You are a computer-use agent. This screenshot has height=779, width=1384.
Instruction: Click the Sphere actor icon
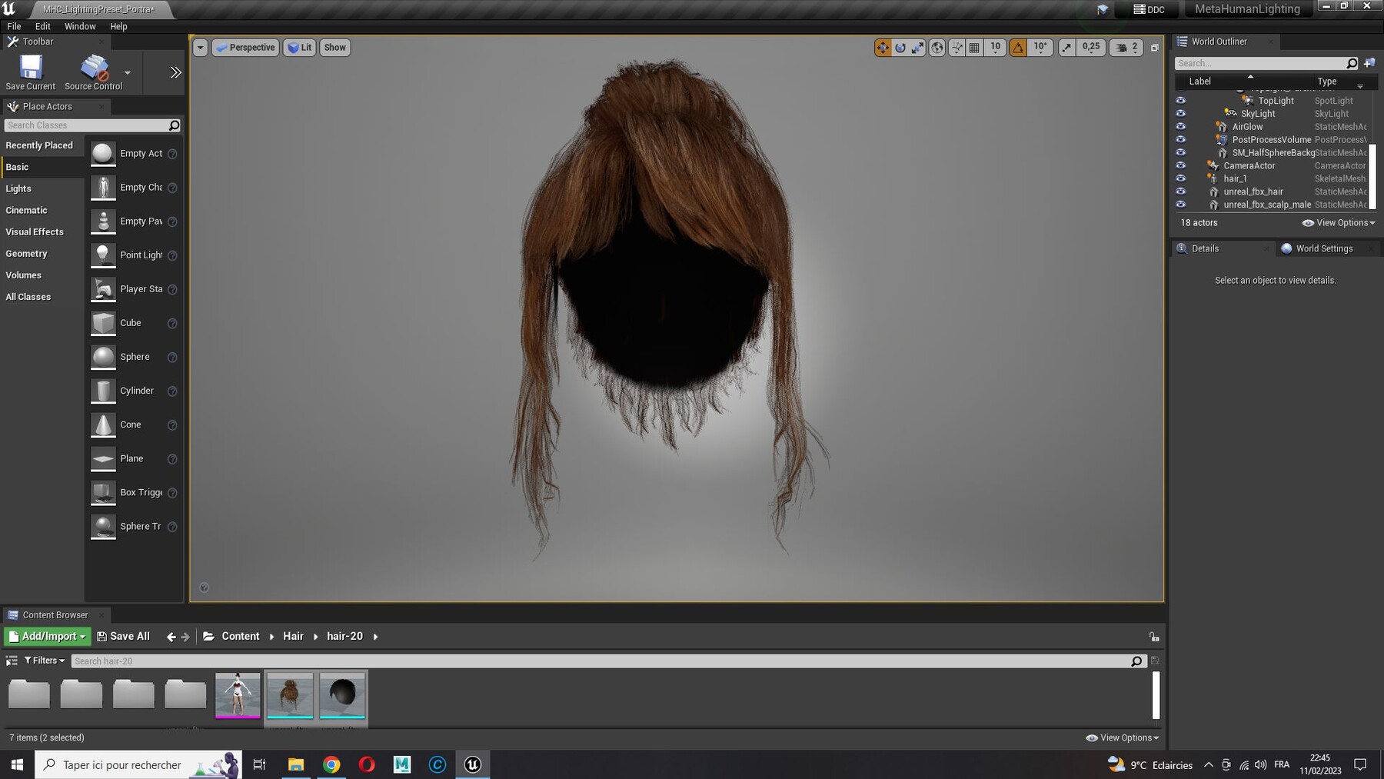click(x=103, y=357)
